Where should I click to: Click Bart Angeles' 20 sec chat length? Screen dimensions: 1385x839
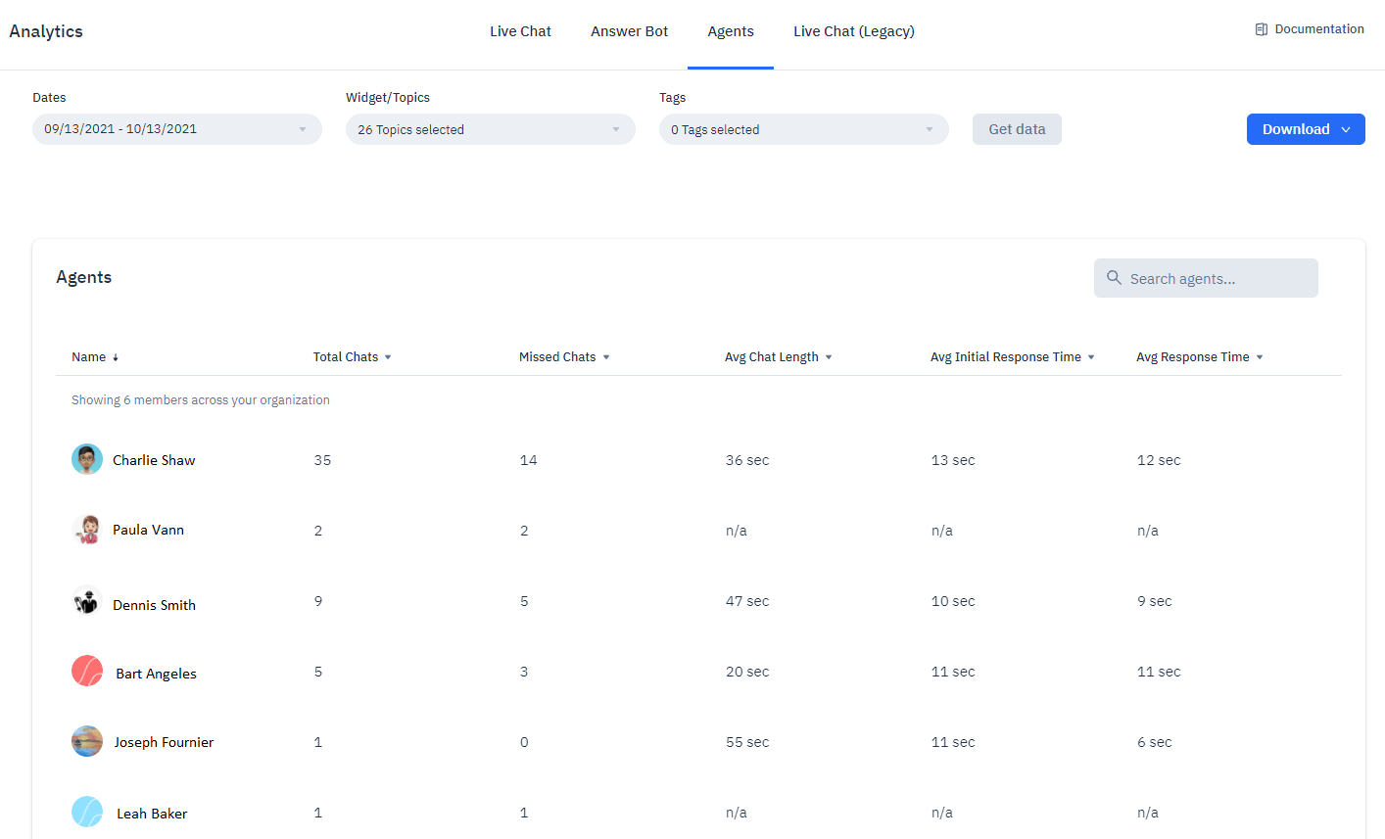click(x=747, y=672)
